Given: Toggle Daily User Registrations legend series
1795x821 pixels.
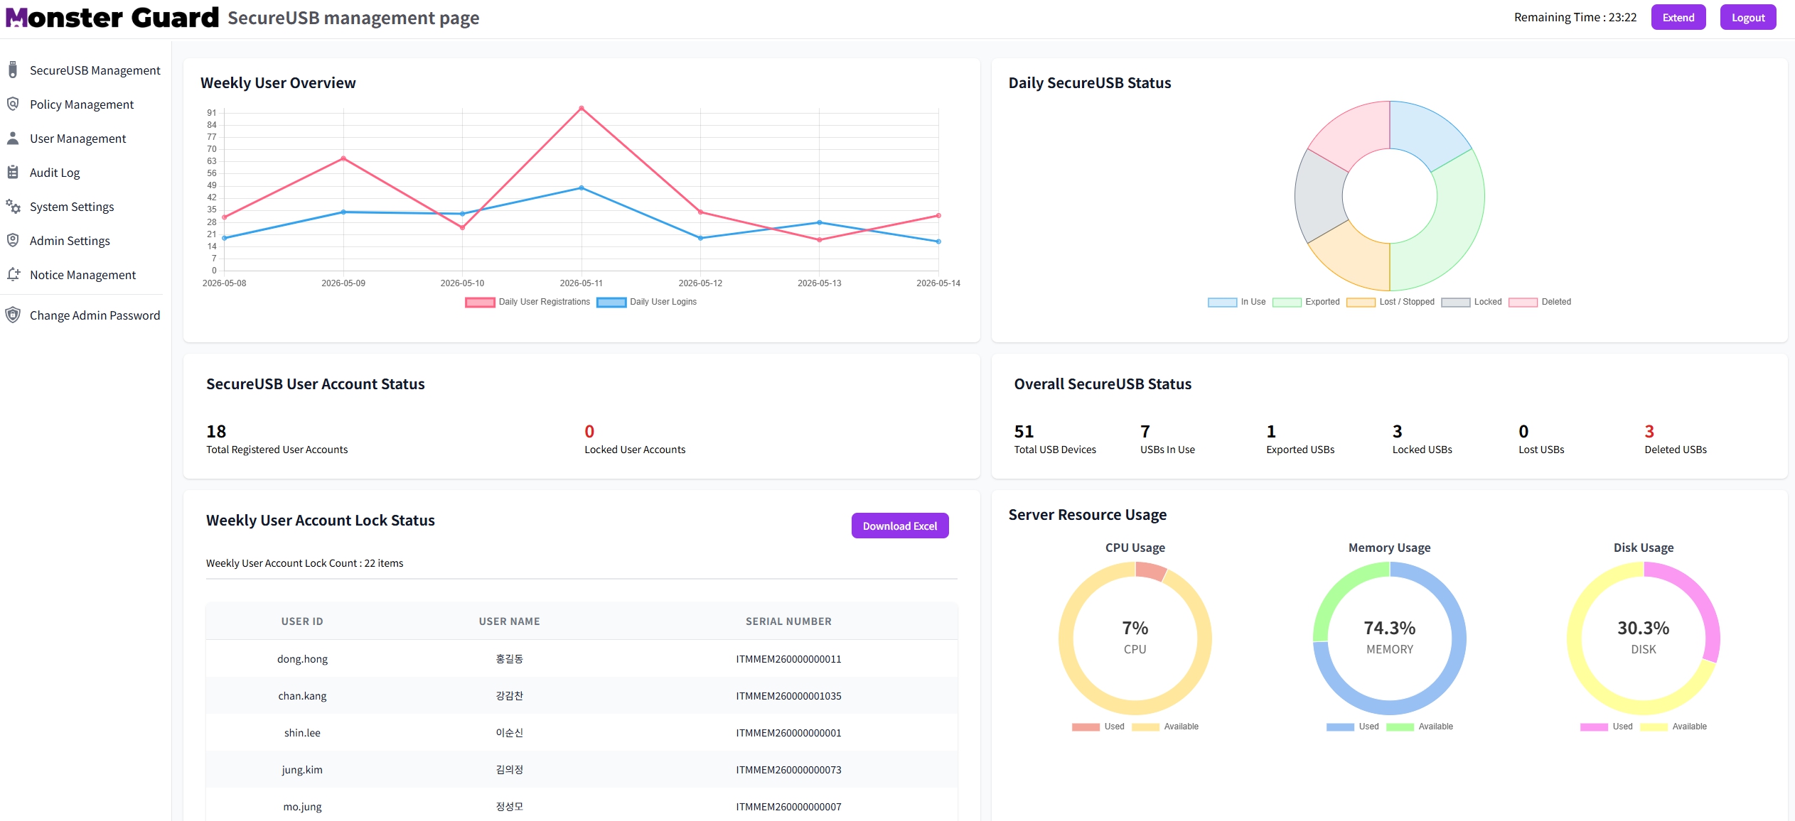Looking at the screenshot, I should click(527, 302).
